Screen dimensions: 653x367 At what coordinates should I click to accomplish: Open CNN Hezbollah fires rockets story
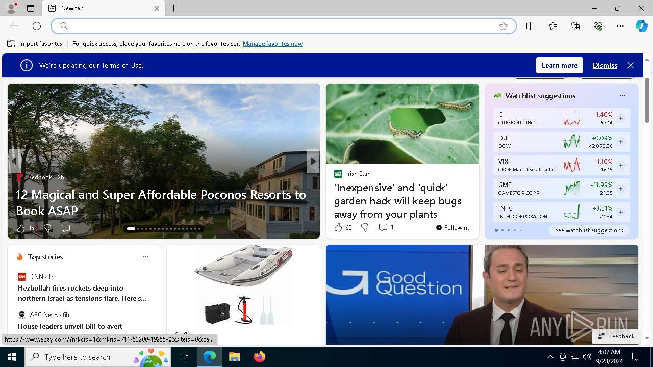[82, 293]
